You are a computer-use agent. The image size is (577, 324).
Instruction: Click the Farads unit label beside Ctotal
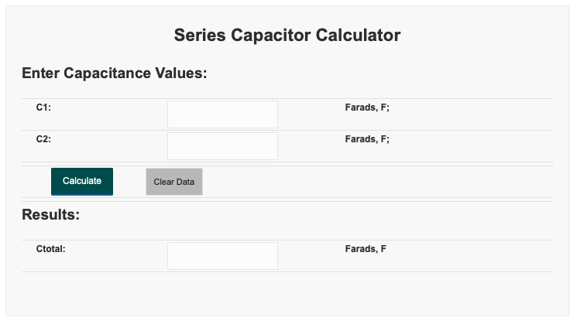[366, 249]
